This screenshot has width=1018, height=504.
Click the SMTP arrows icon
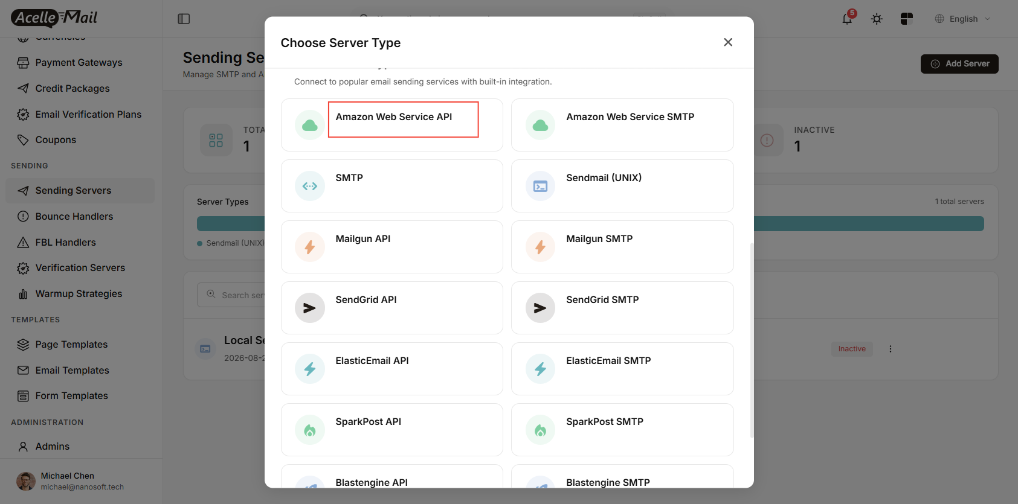[x=310, y=186]
